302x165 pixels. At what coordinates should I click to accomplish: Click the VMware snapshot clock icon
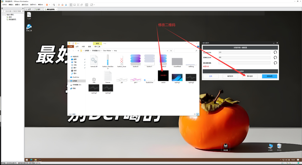coord(59,5)
